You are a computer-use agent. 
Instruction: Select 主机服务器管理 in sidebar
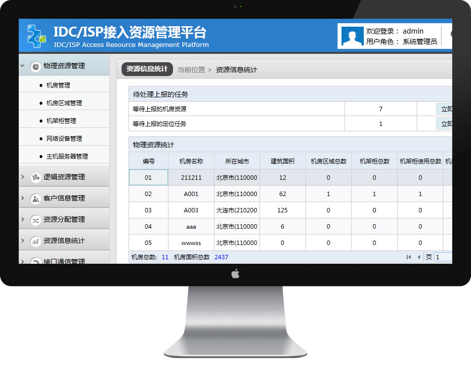click(67, 157)
